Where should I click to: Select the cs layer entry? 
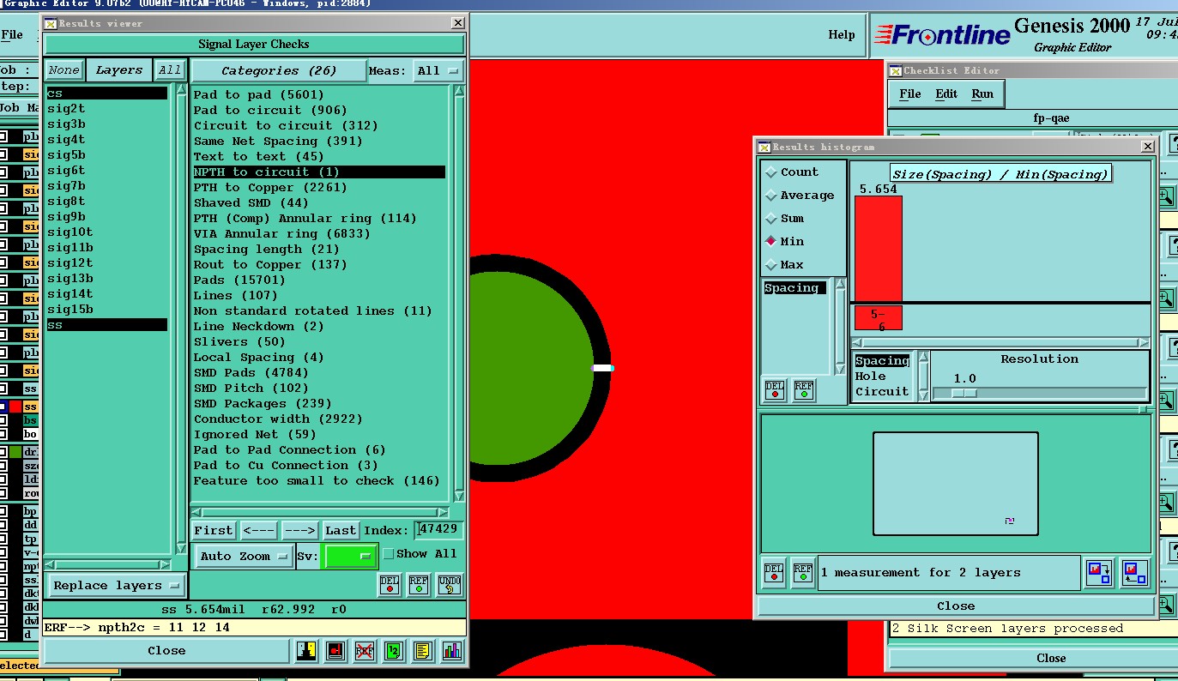click(106, 93)
